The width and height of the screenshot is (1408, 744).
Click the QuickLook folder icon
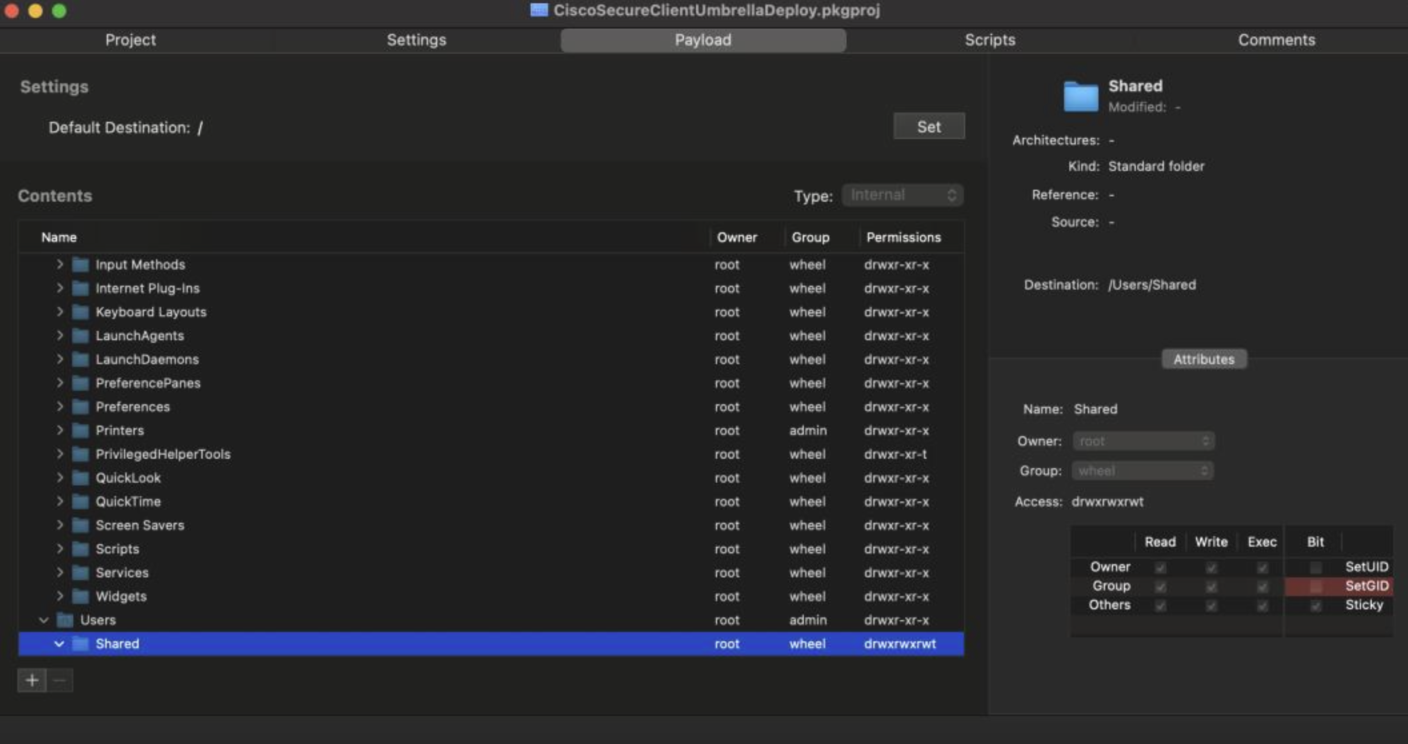coord(81,478)
